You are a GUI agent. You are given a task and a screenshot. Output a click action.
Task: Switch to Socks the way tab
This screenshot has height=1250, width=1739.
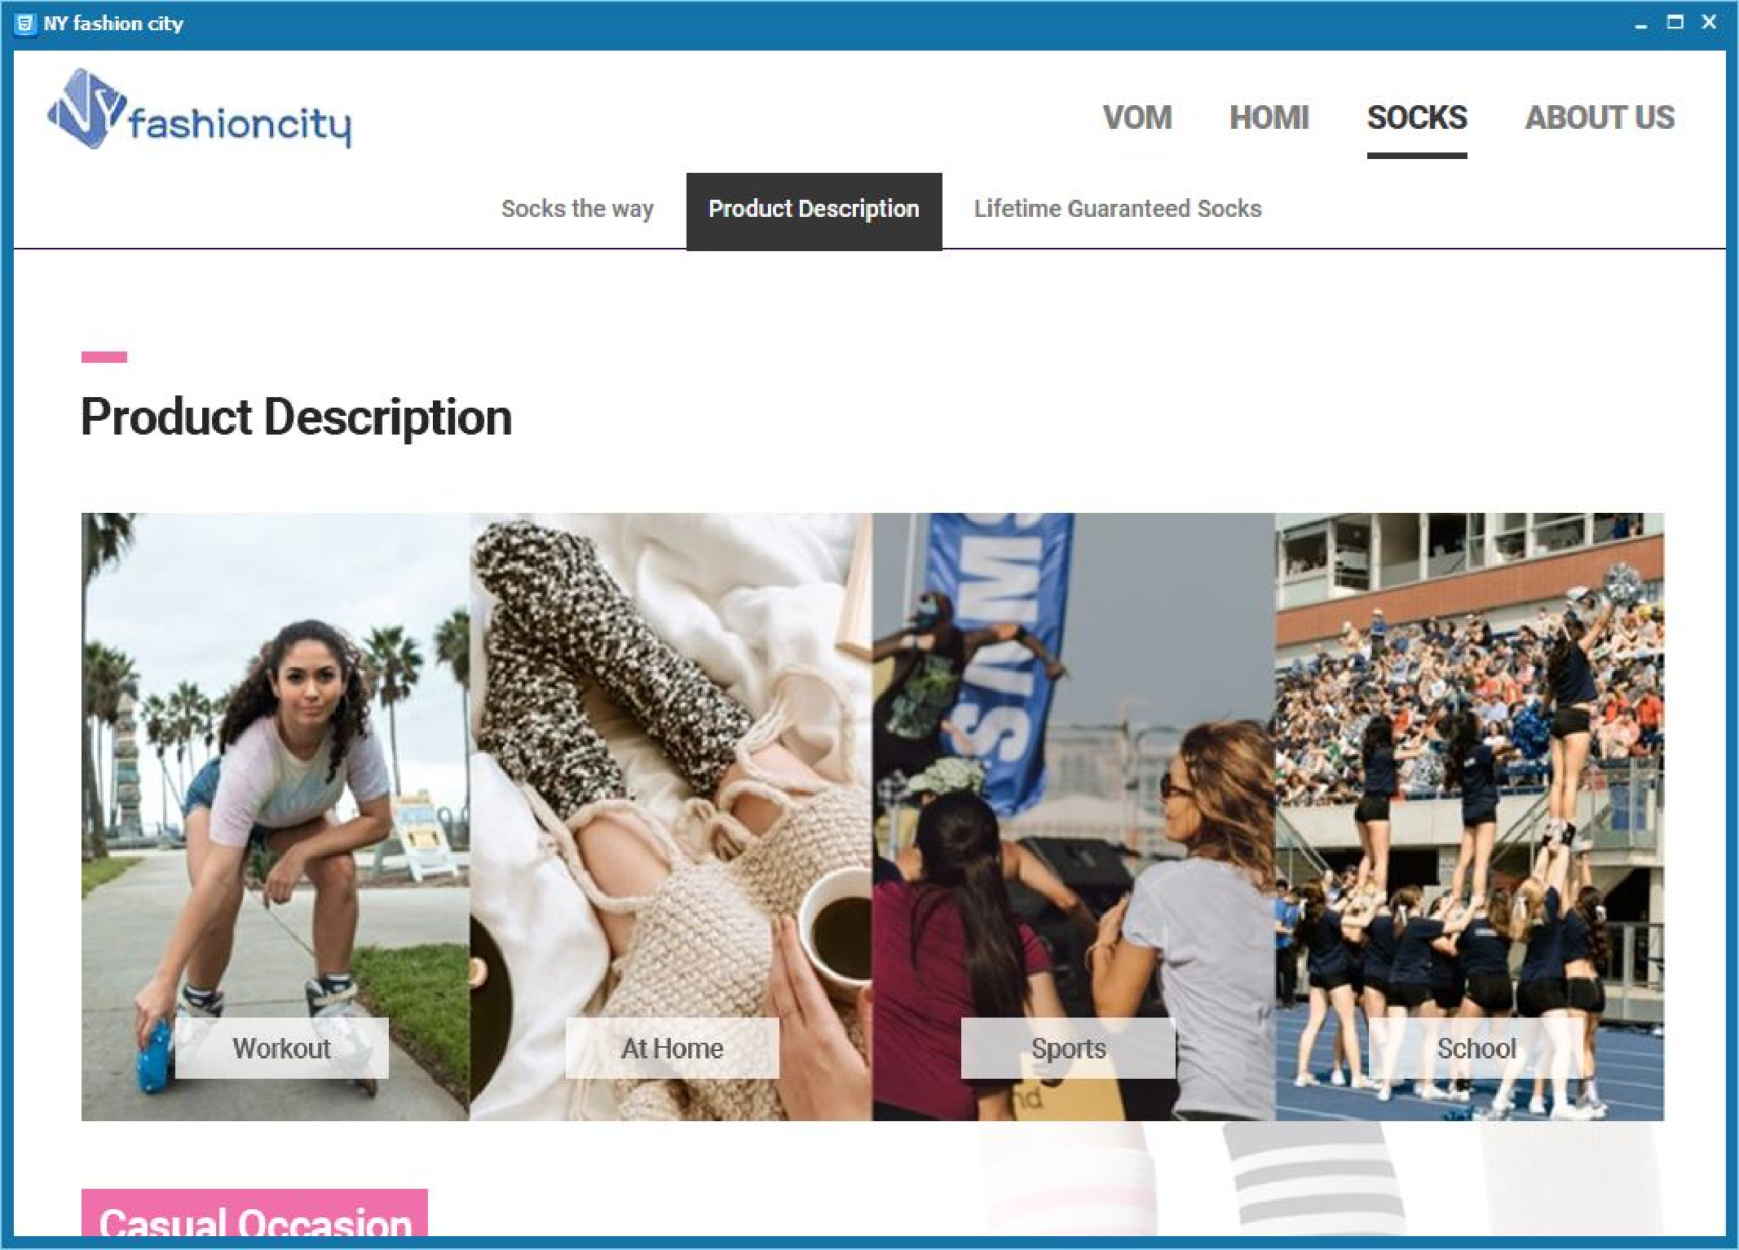(577, 209)
